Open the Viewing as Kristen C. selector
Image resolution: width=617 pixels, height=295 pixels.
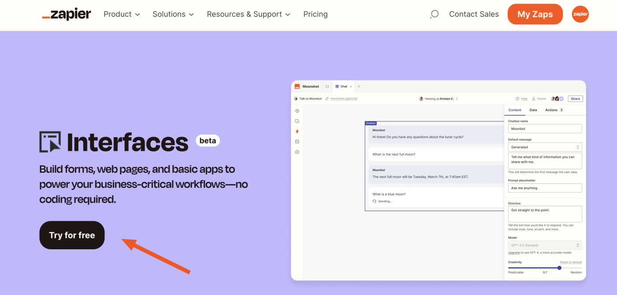(439, 98)
